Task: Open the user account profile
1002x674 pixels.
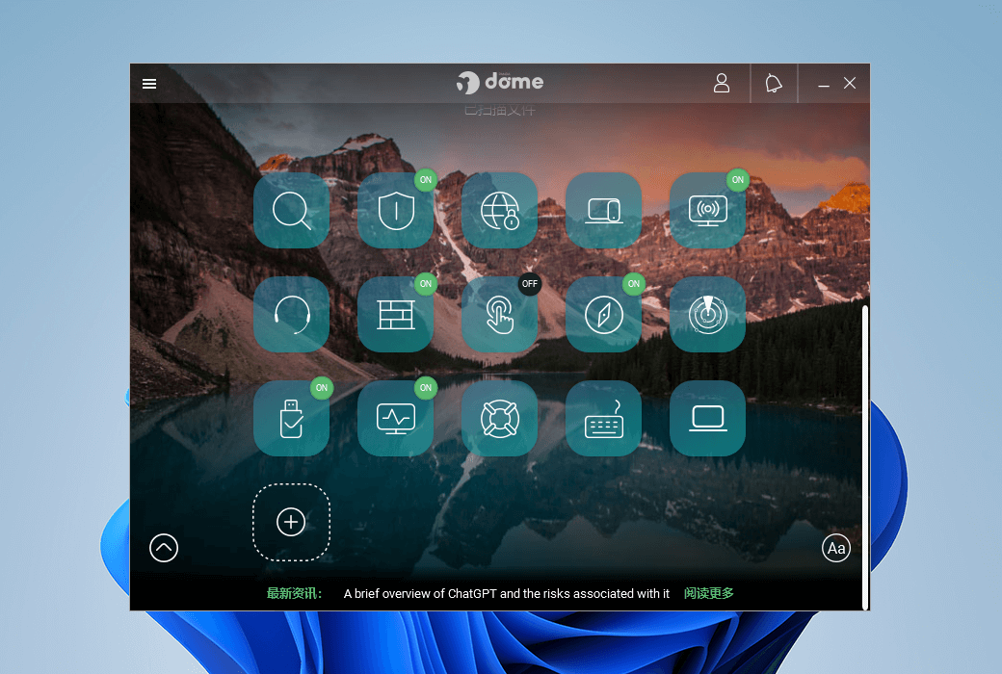Action: (722, 84)
